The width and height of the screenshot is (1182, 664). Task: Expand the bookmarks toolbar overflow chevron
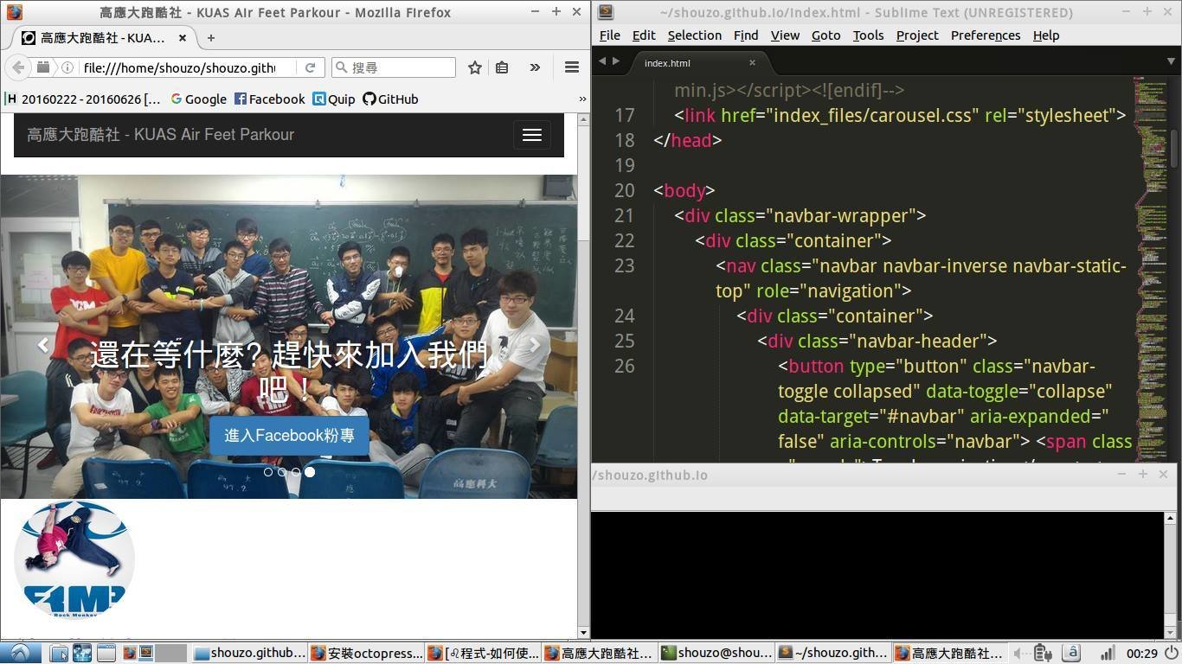point(582,99)
